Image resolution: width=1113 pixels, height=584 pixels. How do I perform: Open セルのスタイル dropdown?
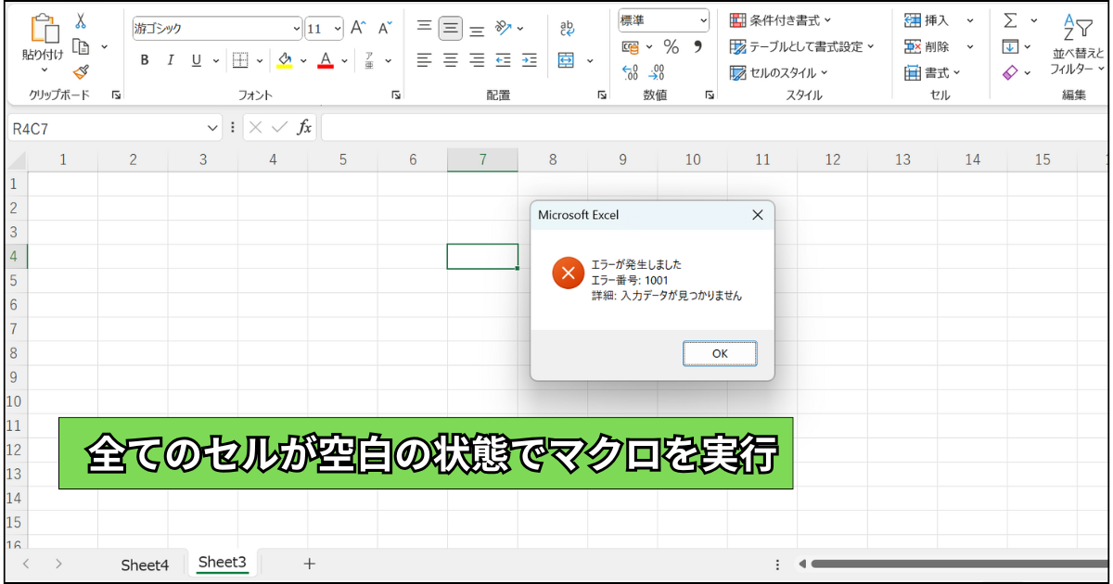[779, 72]
